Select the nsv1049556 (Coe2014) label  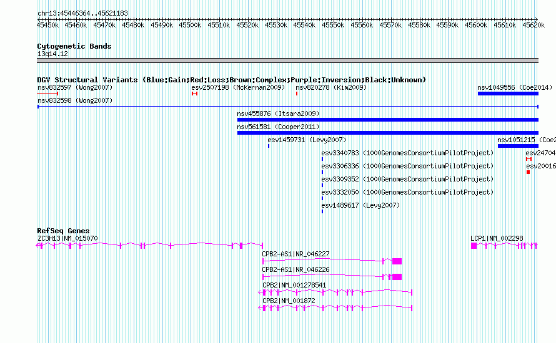click(515, 87)
